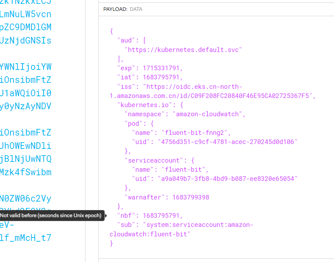Click the "exp" value 1715331791

click(161, 68)
